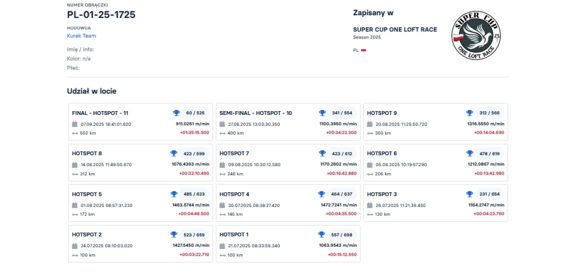Click the trophy icon in FINAL - HOTSPOT - 11

176,113
